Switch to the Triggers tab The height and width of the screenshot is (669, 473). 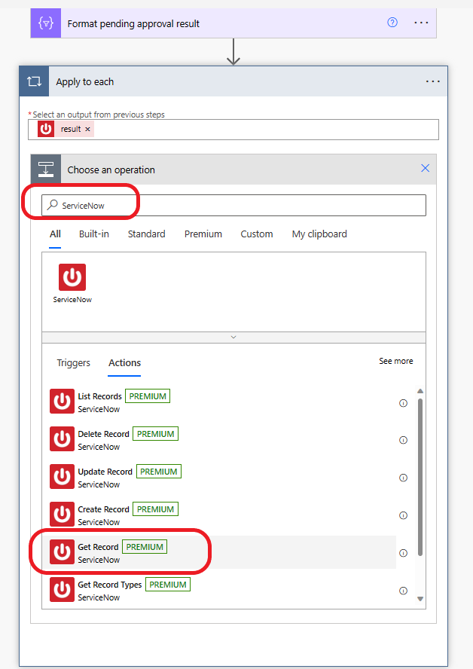tap(73, 362)
